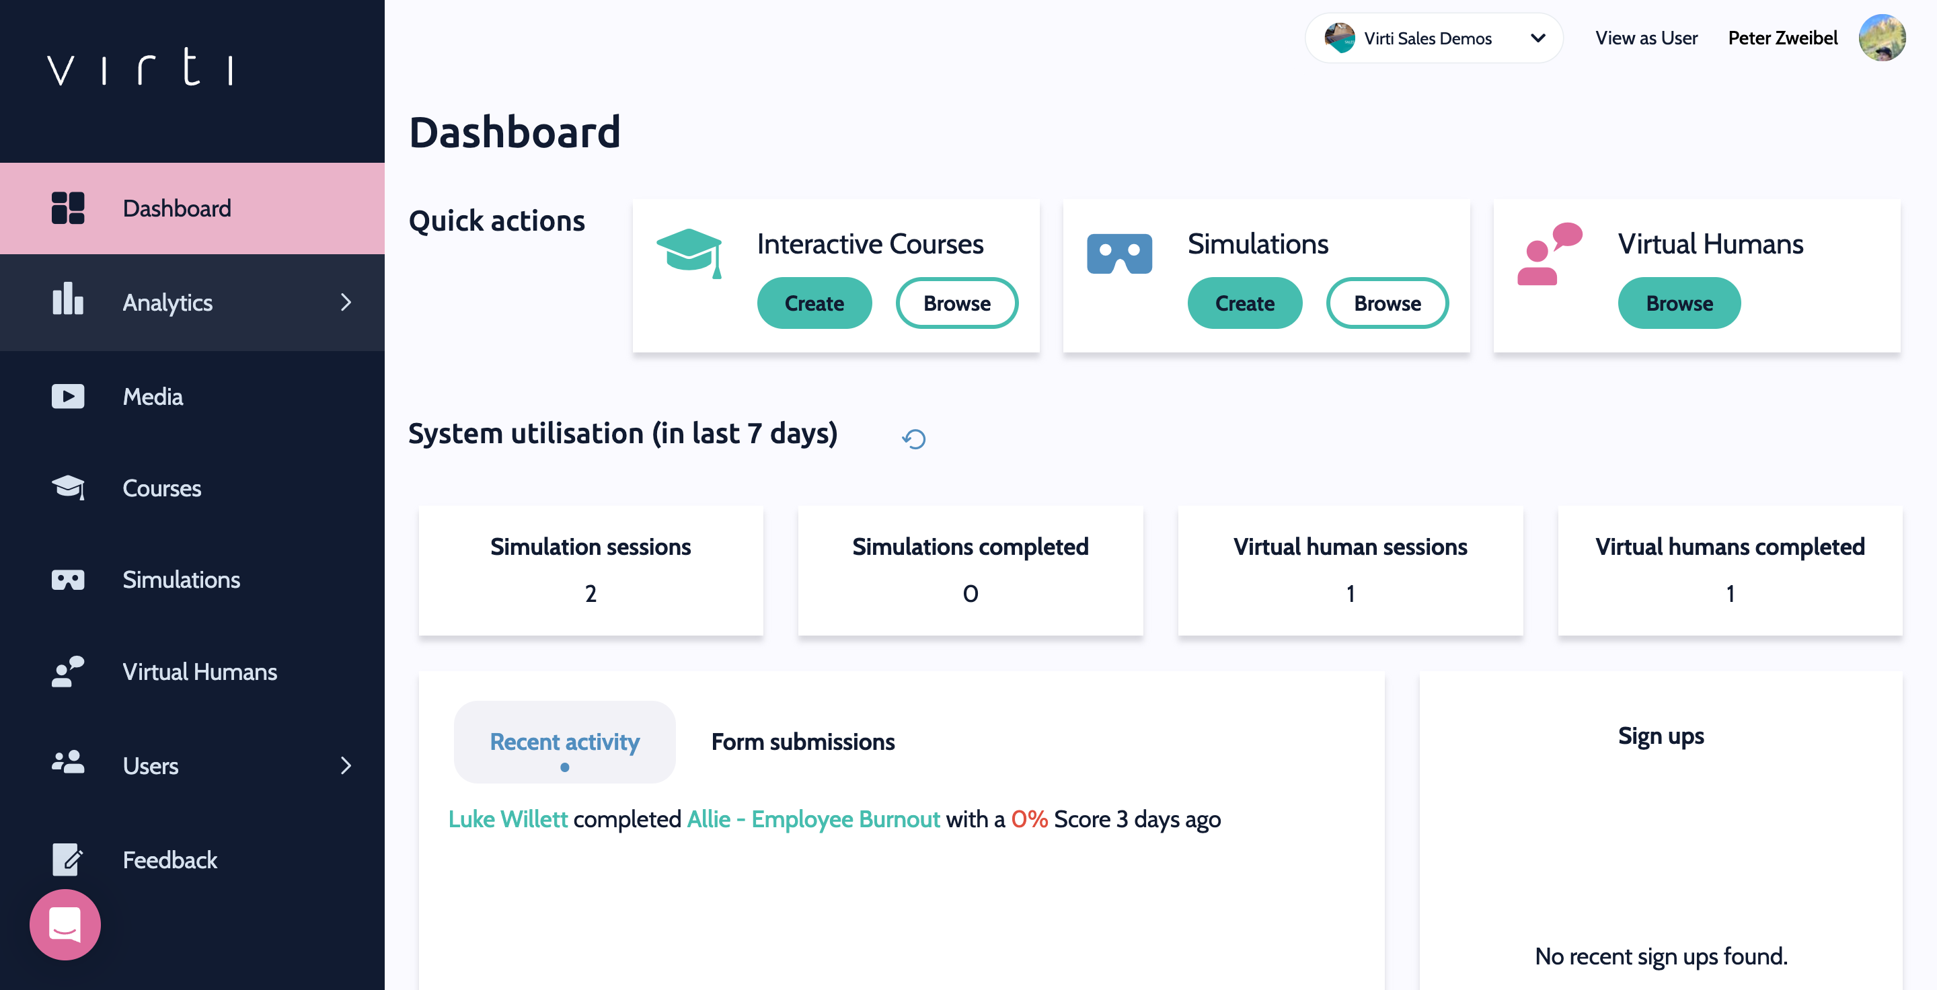Image resolution: width=1937 pixels, height=990 pixels.
Task: Click the Virtual Humans speech icon in sidebar
Action: pos(68,671)
